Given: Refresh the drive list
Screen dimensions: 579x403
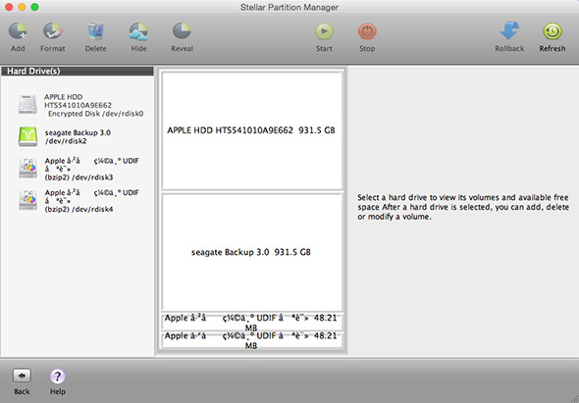Looking at the screenshot, I should [553, 31].
